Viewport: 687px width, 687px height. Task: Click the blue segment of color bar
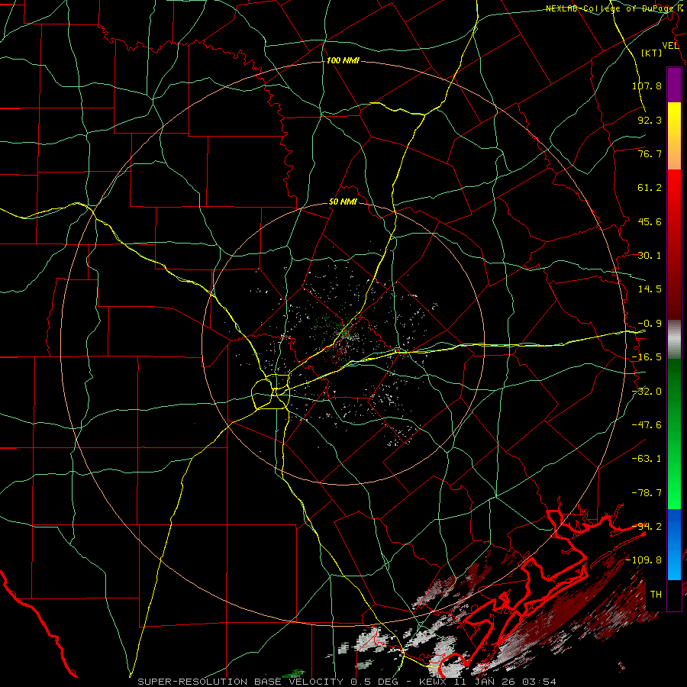point(674,544)
